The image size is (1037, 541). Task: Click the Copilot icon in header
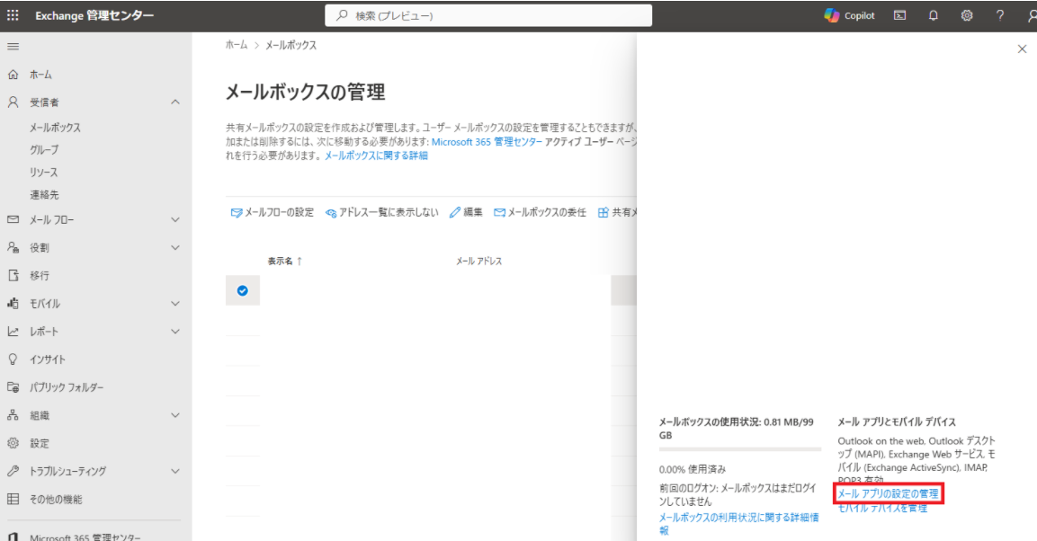[831, 15]
